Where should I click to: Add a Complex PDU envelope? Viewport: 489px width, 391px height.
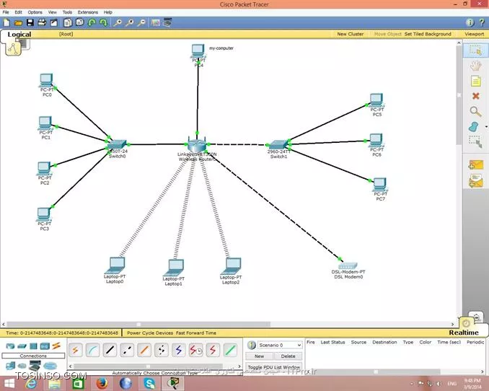(x=476, y=181)
